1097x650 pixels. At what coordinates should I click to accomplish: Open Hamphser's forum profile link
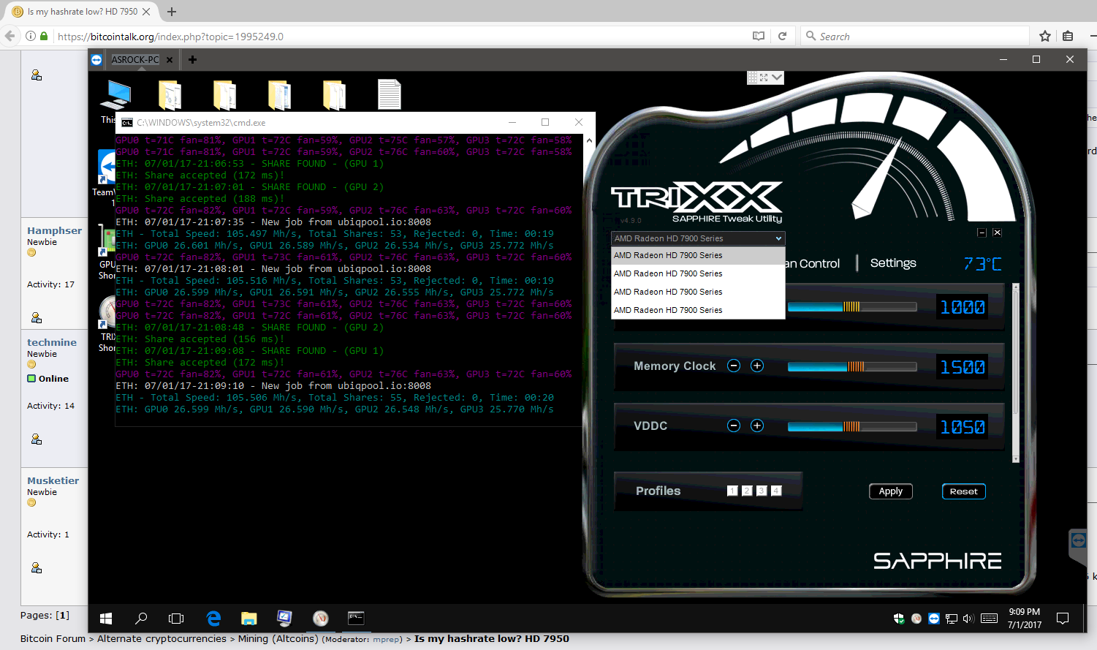[54, 230]
